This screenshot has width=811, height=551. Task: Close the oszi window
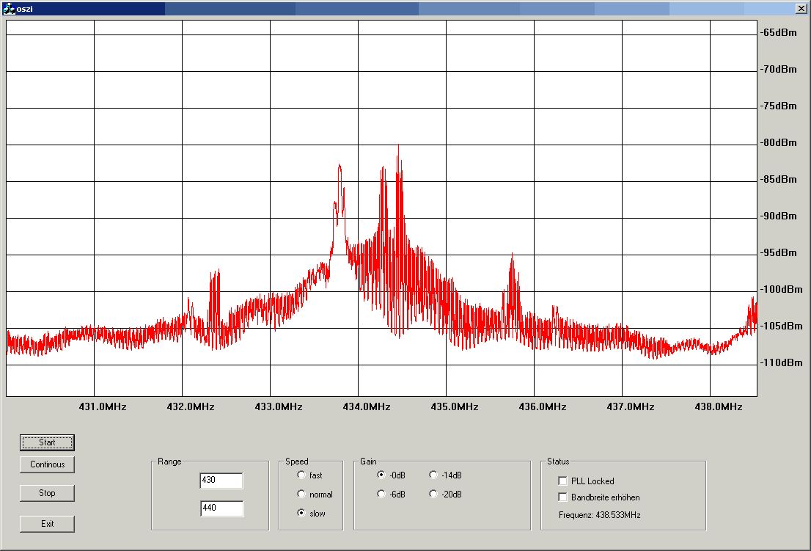coord(801,8)
